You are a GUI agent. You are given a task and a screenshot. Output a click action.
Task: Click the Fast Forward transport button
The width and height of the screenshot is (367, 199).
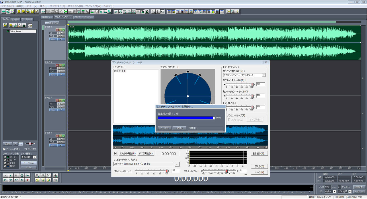point(16,180)
